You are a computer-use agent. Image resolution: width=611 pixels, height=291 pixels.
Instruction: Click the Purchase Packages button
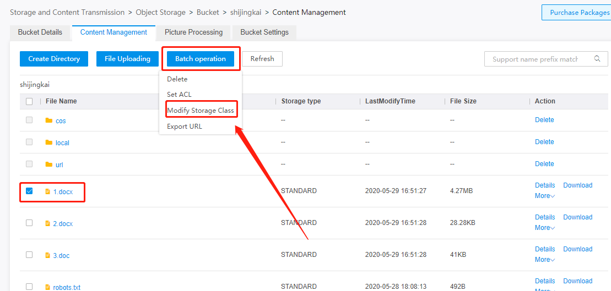(577, 13)
